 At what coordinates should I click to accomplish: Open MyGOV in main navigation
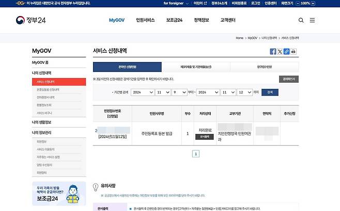(x=117, y=20)
